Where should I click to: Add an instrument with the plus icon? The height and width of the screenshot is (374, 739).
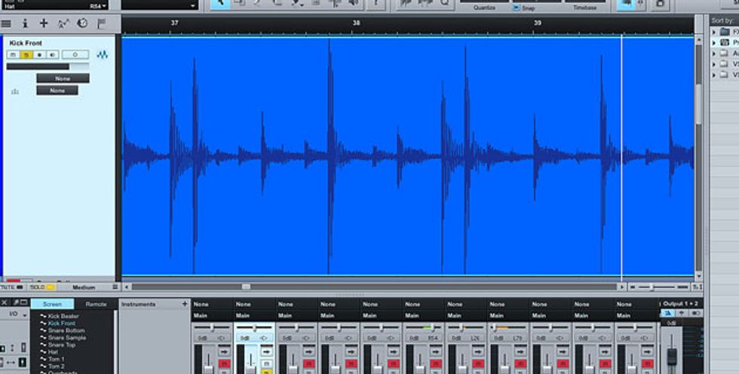tap(184, 304)
